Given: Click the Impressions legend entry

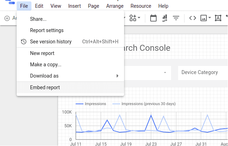Looking at the screenshot, I should point(91,104).
